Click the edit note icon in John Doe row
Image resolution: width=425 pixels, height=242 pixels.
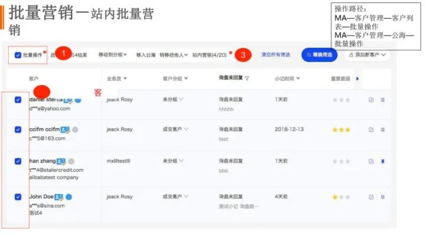371,197
